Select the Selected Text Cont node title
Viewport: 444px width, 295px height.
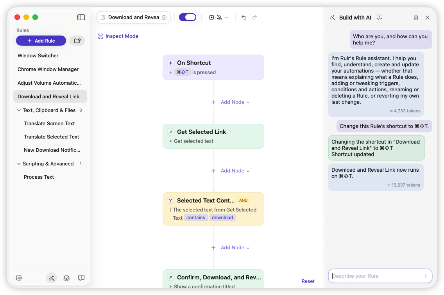pos(206,201)
